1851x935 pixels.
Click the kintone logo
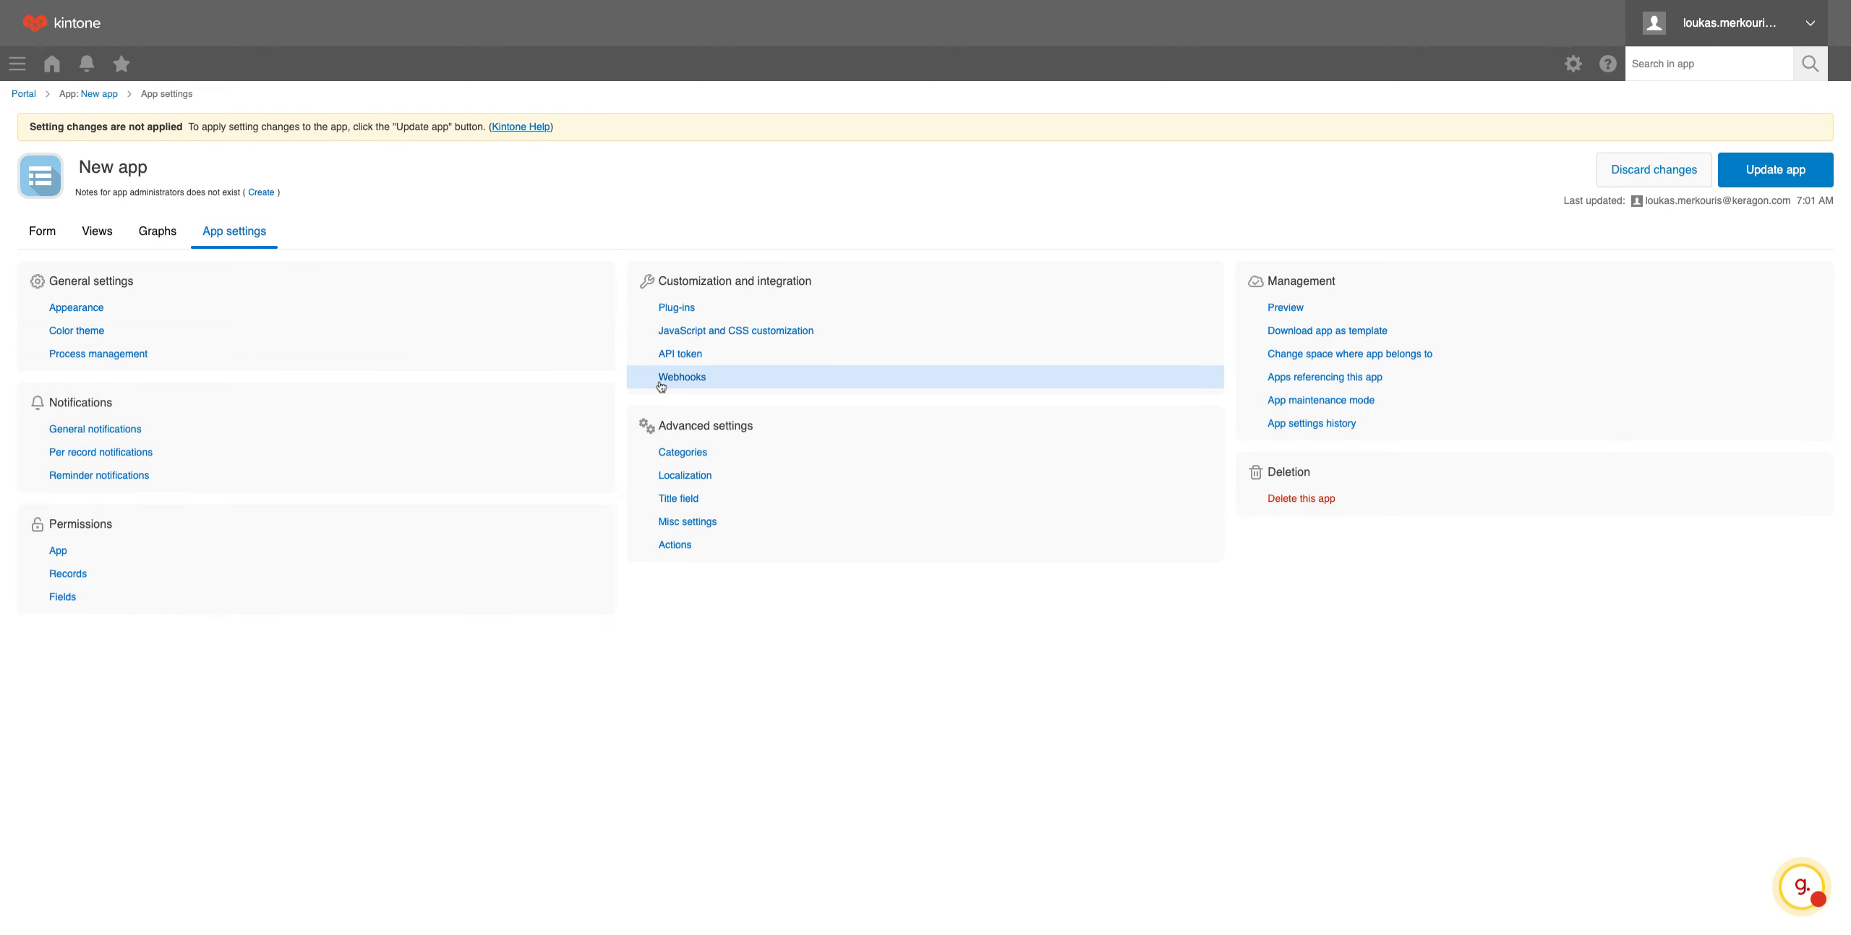coord(61,22)
